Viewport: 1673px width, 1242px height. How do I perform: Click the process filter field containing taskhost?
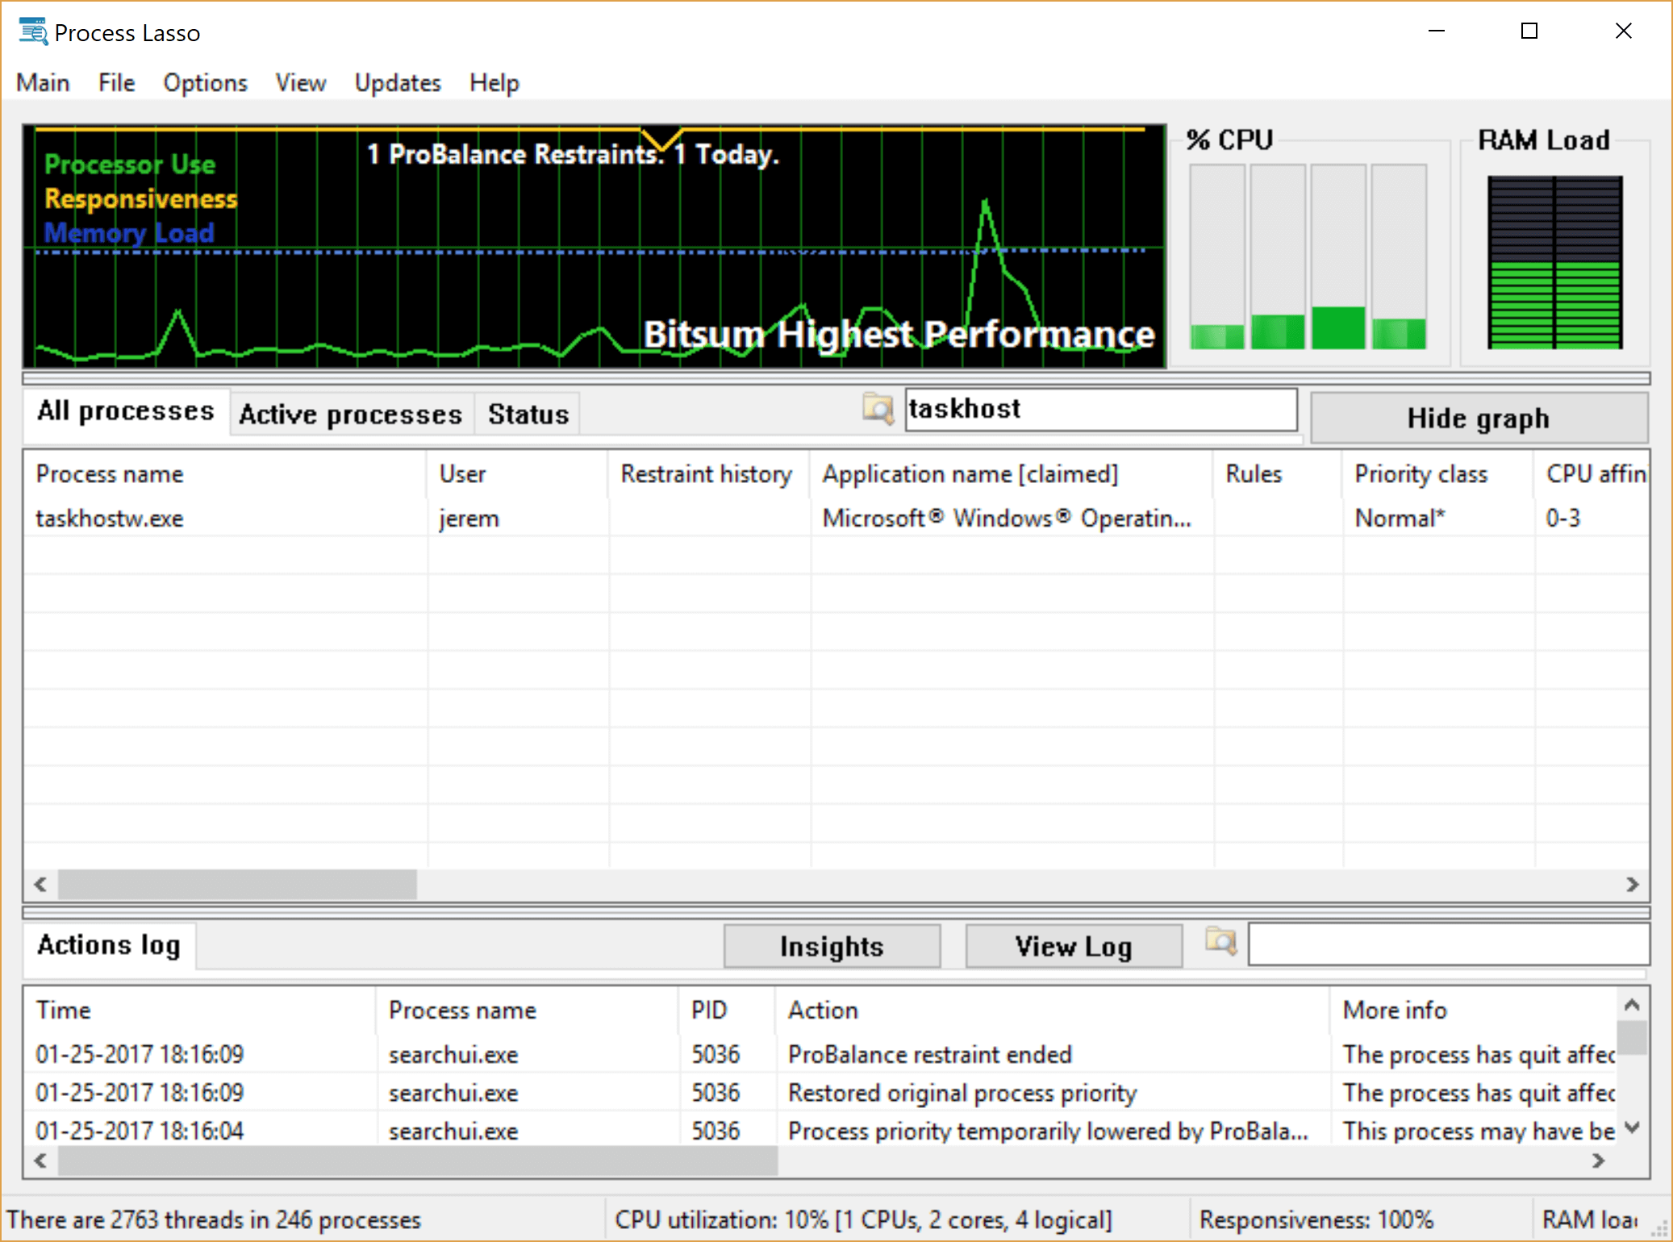(1101, 410)
